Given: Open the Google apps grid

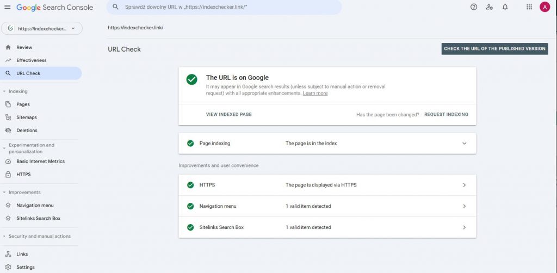Looking at the screenshot, I should [x=529, y=7].
